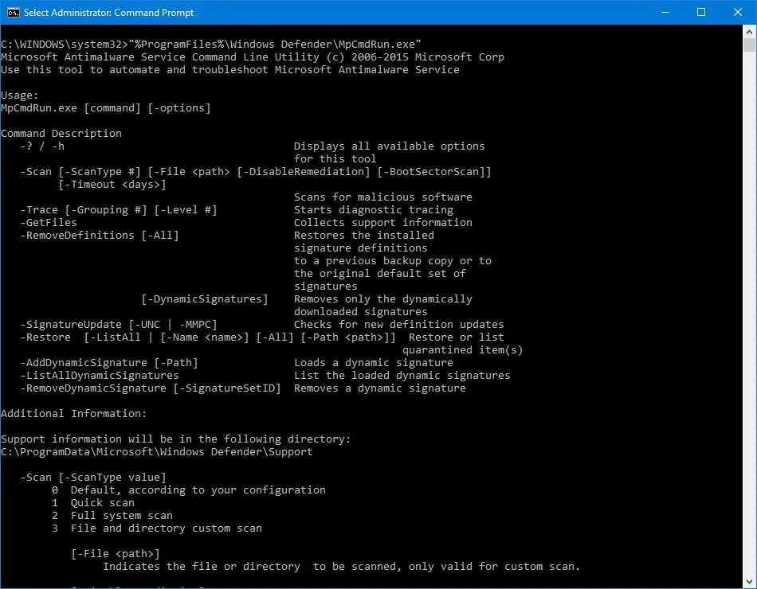Click the Command Prompt system menu icon

pyautogui.click(x=13, y=13)
